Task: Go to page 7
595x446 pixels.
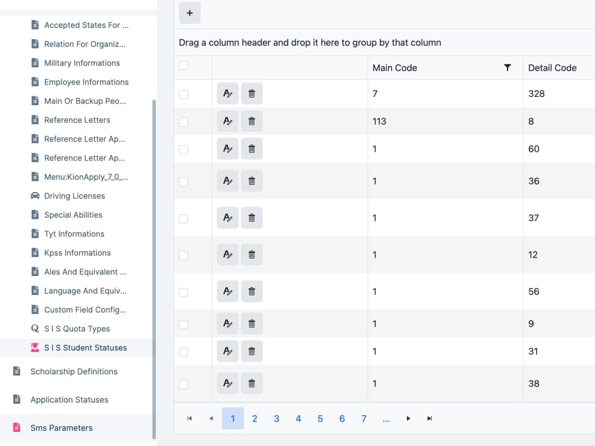Action: 364,419
